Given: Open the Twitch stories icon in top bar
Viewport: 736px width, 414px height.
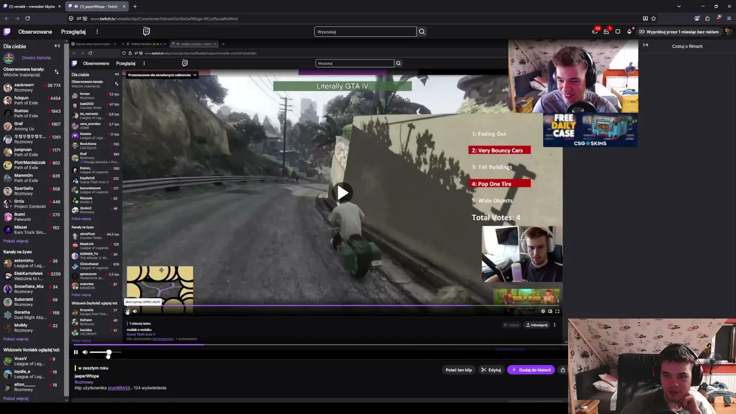Looking at the screenshot, I should (x=146, y=32).
